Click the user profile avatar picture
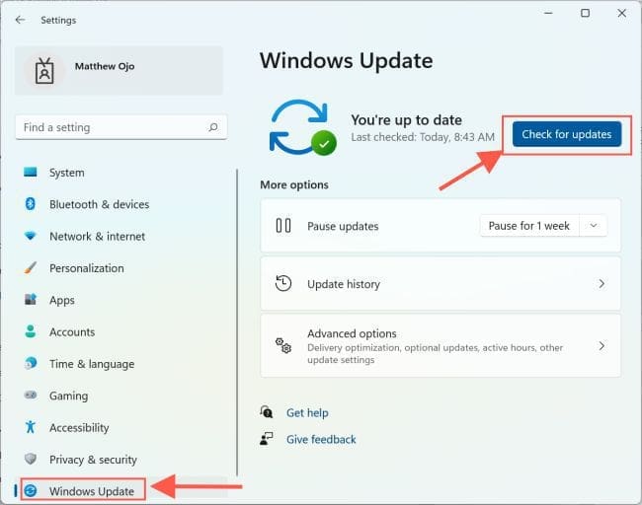642x505 pixels. pyautogui.click(x=43, y=70)
